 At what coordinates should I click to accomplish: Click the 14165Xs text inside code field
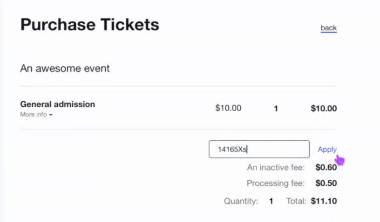click(x=232, y=150)
